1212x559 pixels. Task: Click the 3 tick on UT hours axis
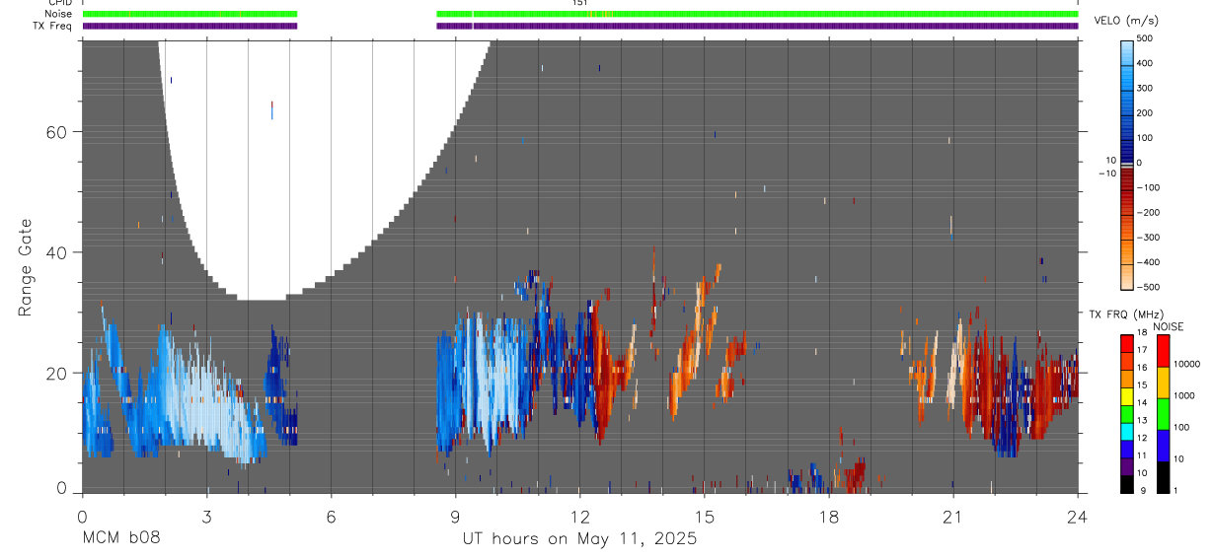click(206, 516)
